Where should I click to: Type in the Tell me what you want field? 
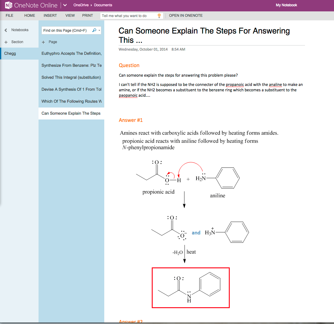pyautogui.click(x=128, y=16)
